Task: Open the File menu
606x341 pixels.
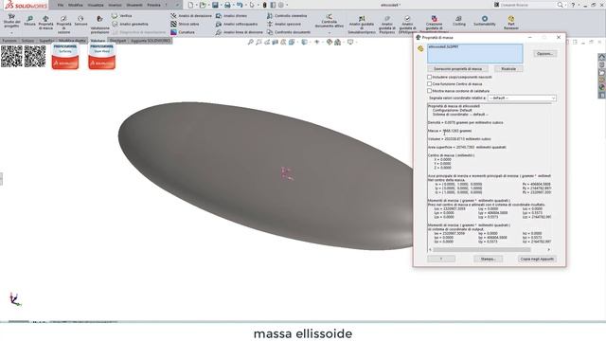Action: point(61,5)
